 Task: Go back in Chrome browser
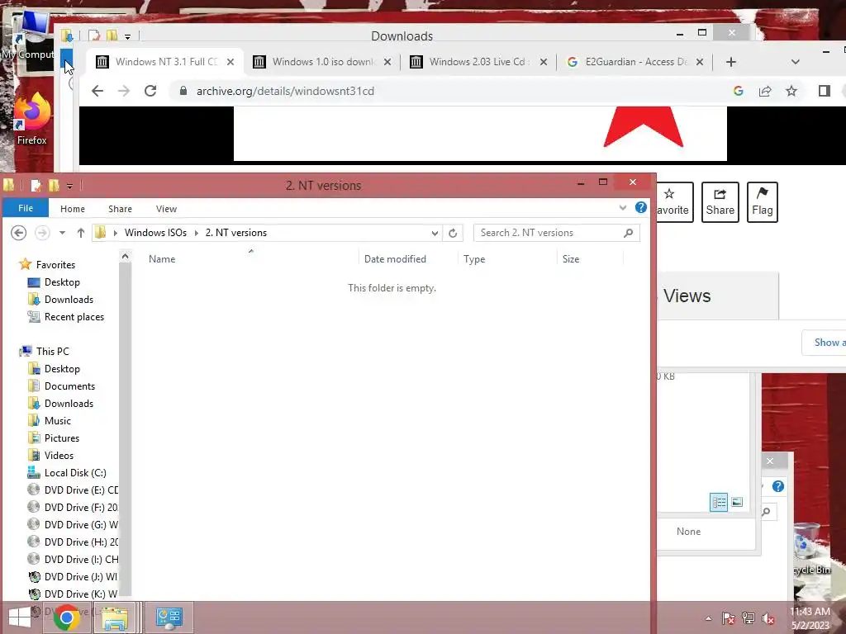click(x=97, y=91)
